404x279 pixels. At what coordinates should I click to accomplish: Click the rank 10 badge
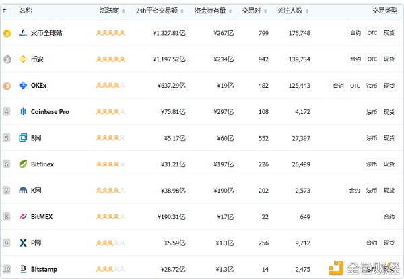(7, 269)
